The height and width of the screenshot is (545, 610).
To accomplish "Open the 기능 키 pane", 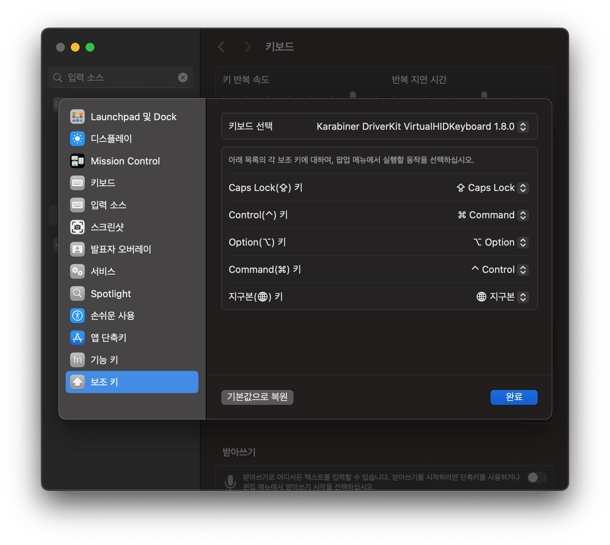I will (x=132, y=360).
